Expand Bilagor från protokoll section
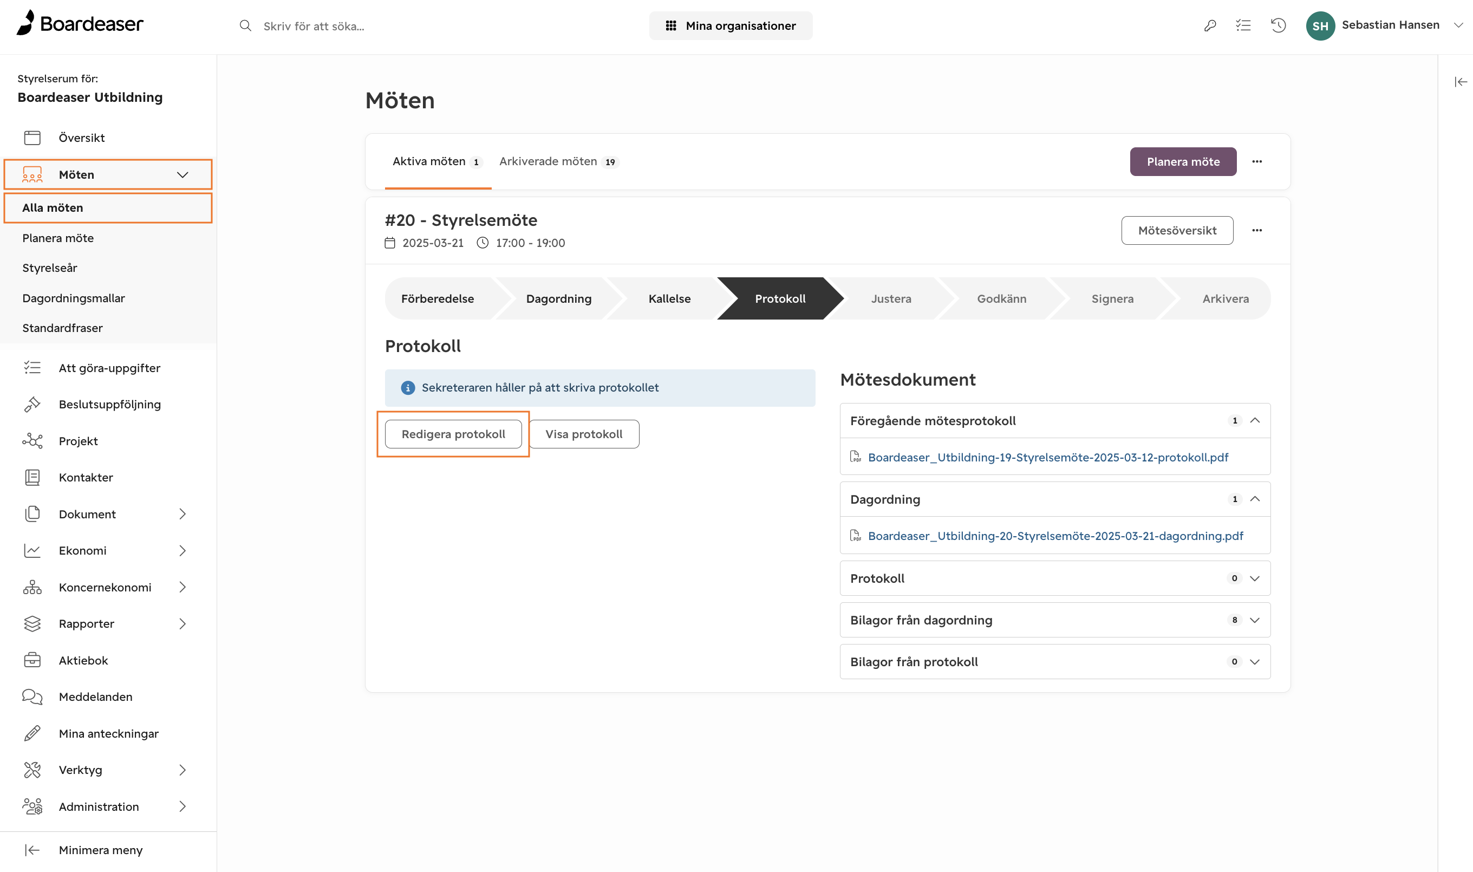This screenshot has width=1473, height=872. point(1255,662)
